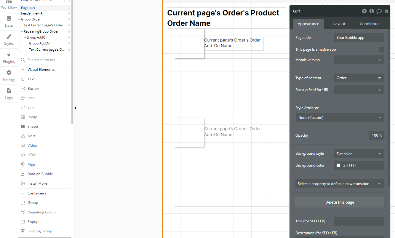Open the Data section icon
Viewport: 395px width, 238px height.
coord(9,19)
